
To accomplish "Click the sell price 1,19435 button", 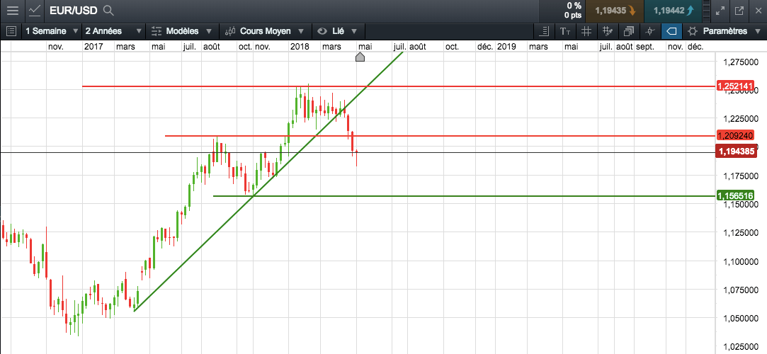I will click(615, 11).
